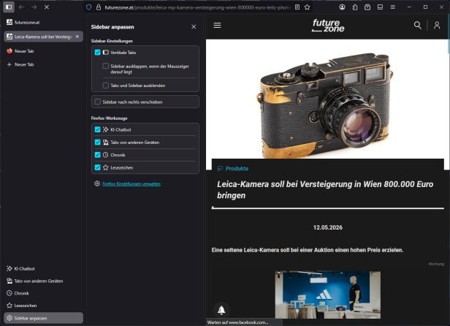Screen dimensions: 450x326
Task: Click the site security padlock icon
Action: (x=99, y=7)
